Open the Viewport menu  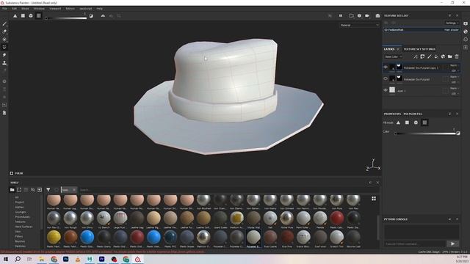tap(55, 9)
